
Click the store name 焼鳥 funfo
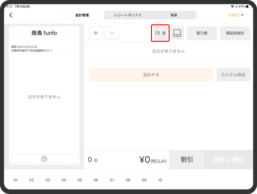pyautogui.click(x=44, y=33)
